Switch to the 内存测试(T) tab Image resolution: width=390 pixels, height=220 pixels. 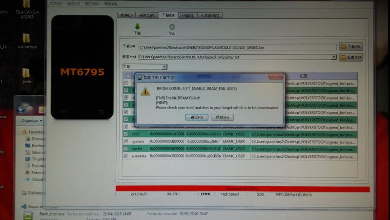point(210,16)
